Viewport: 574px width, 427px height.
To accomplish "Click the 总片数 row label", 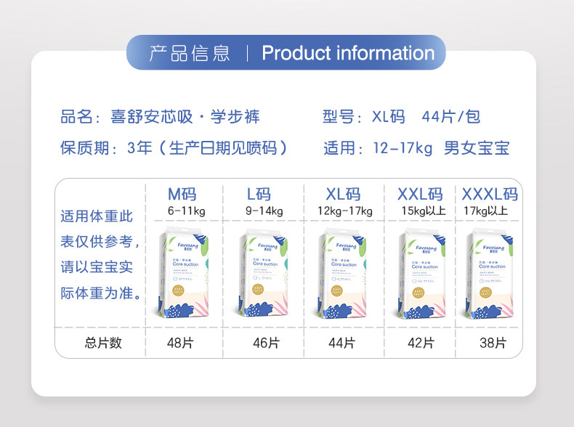I will tap(103, 343).
